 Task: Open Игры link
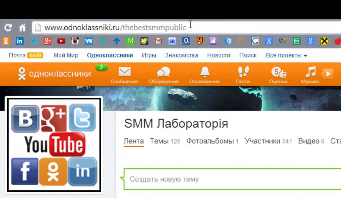point(149,55)
